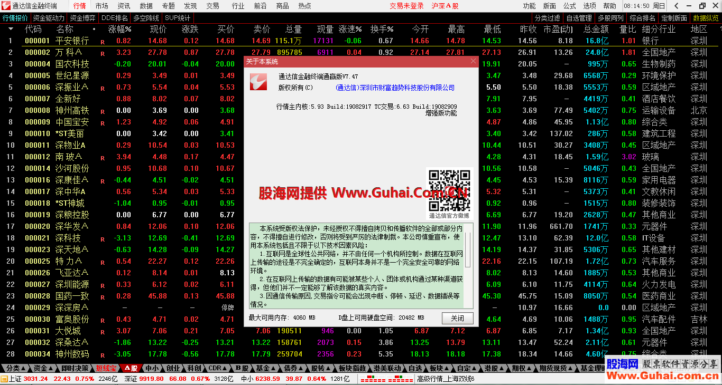Expand the 板块▲ bottom tab

[439, 368]
